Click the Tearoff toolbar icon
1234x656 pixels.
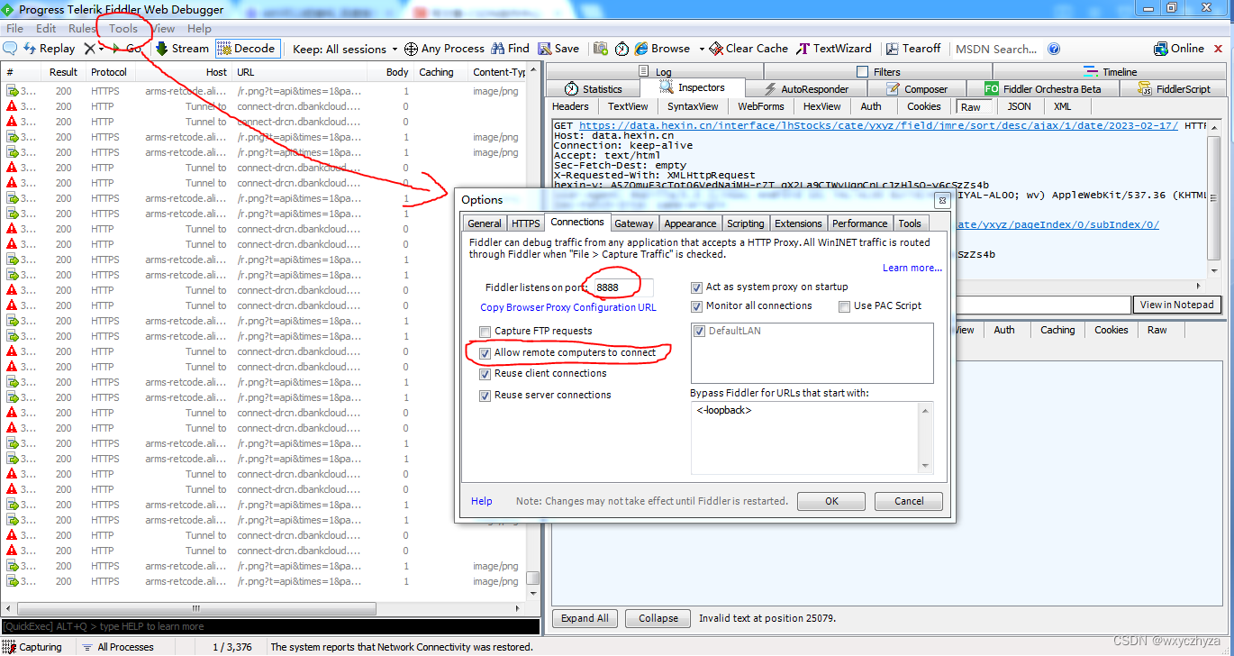[x=893, y=49]
